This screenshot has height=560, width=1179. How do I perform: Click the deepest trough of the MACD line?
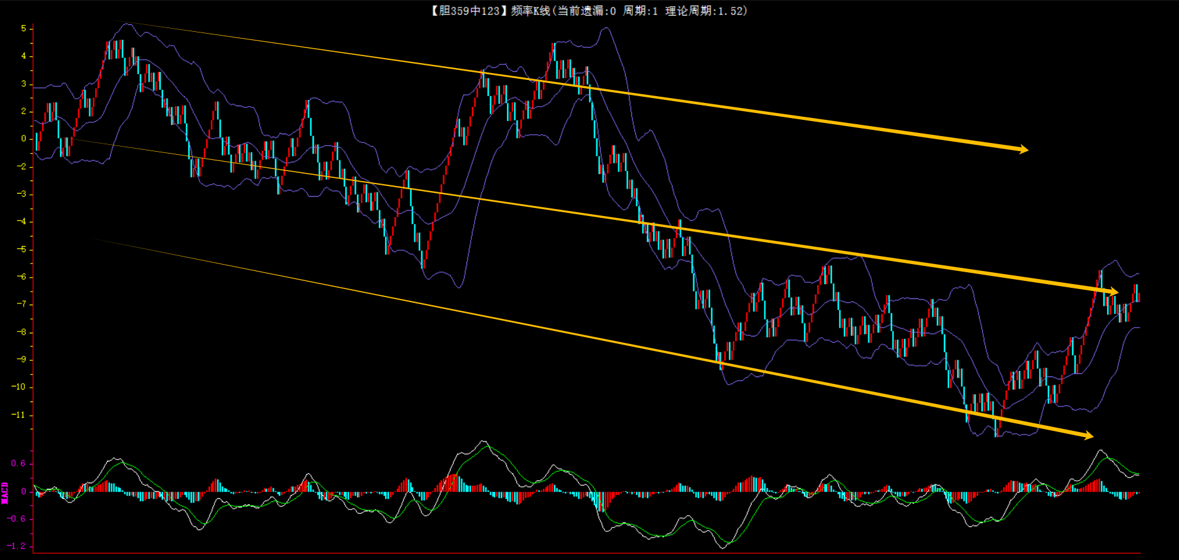coord(724,548)
